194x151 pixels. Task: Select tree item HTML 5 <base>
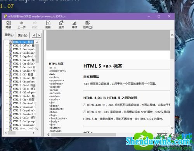coord(24,78)
